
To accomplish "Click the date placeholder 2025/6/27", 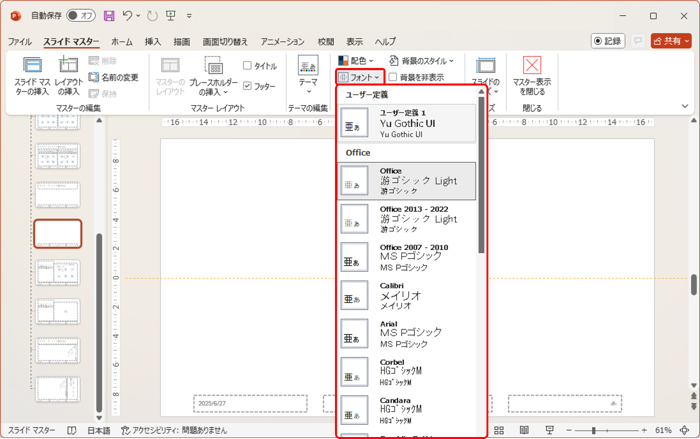I will click(250, 403).
